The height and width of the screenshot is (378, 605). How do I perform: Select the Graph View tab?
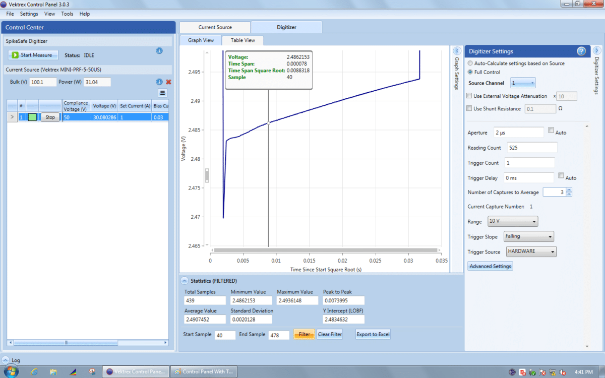(x=201, y=40)
